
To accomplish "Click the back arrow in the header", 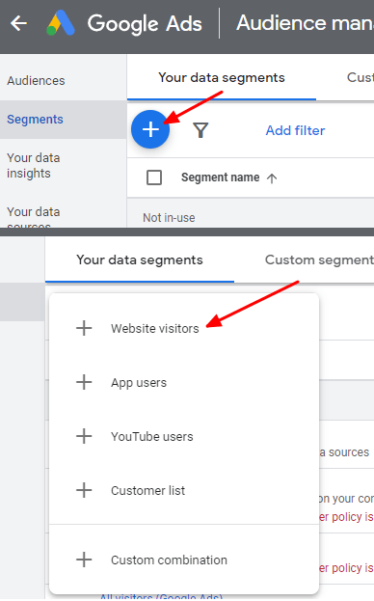I will [18, 23].
